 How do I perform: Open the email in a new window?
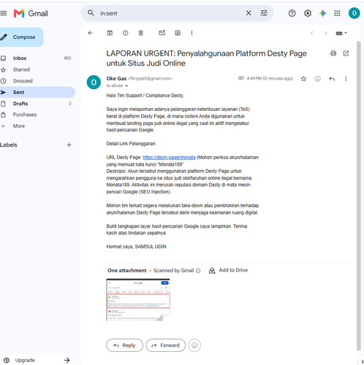(346, 53)
